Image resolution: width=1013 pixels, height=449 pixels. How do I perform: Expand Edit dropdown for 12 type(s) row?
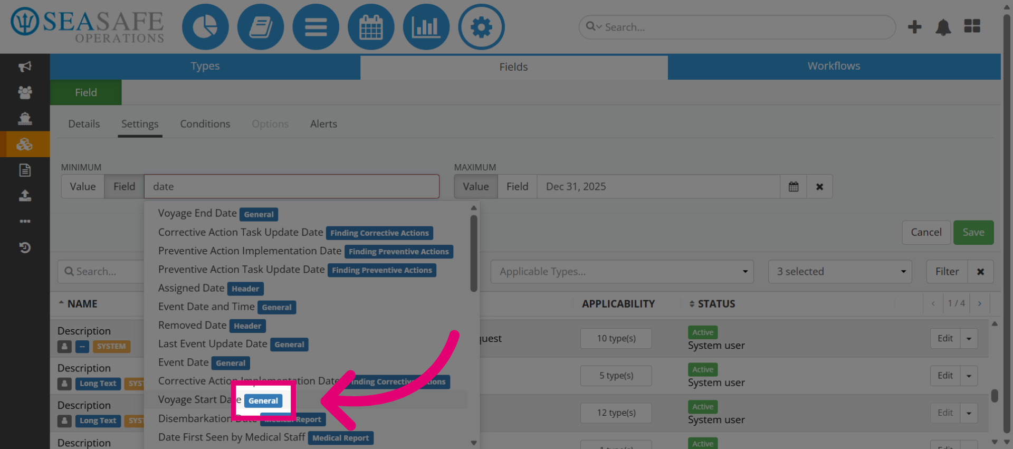pos(969,413)
